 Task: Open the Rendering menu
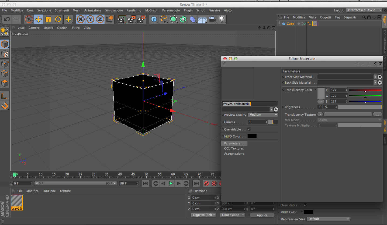(x=134, y=10)
